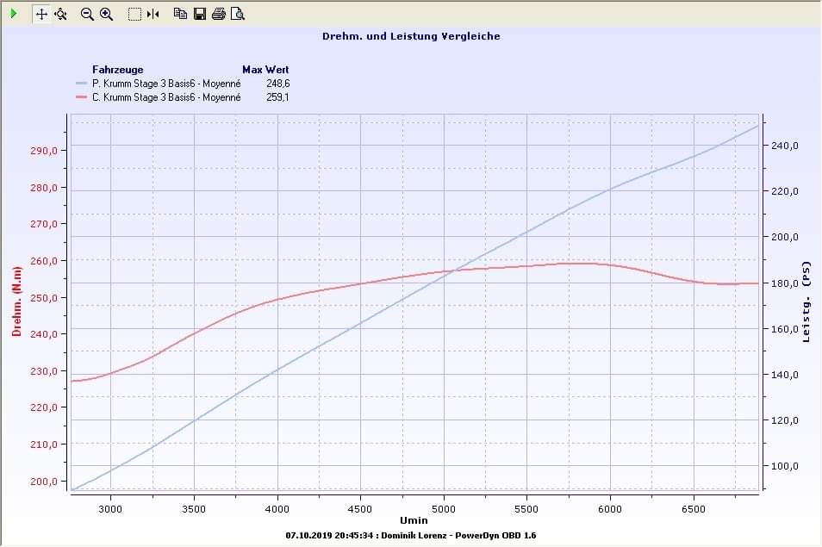Choose the dashed rectangle selection tool

(x=134, y=14)
